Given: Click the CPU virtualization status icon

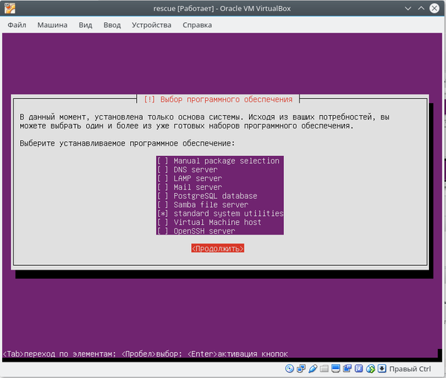Looking at the screenshot, I should pos(359,368).
